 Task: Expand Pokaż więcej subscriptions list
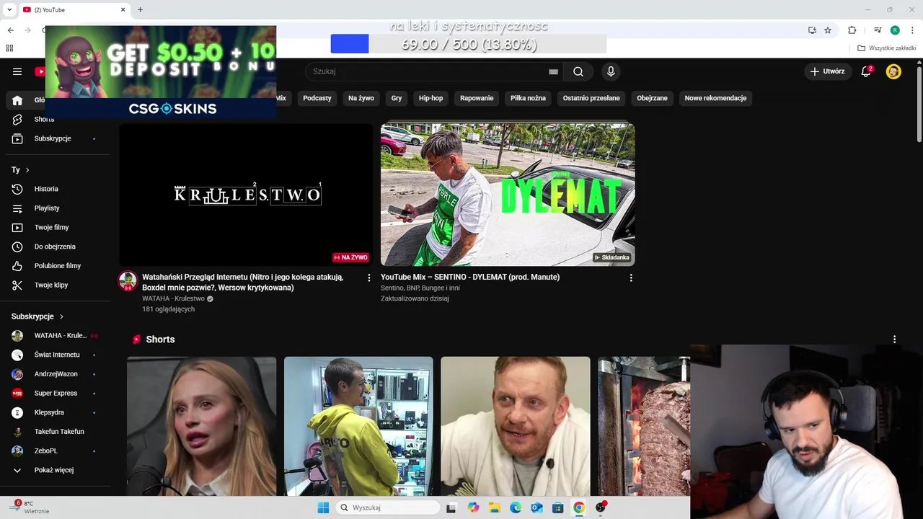(58, 470)
